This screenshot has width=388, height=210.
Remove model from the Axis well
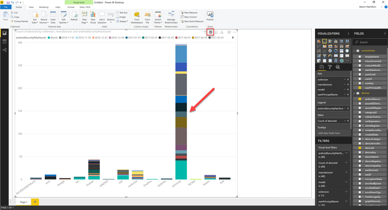348,90
